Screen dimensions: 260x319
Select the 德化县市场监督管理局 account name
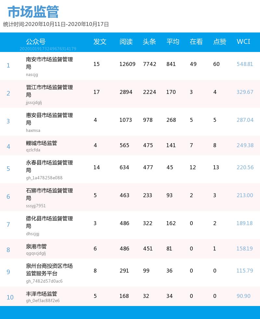[49, 222]
